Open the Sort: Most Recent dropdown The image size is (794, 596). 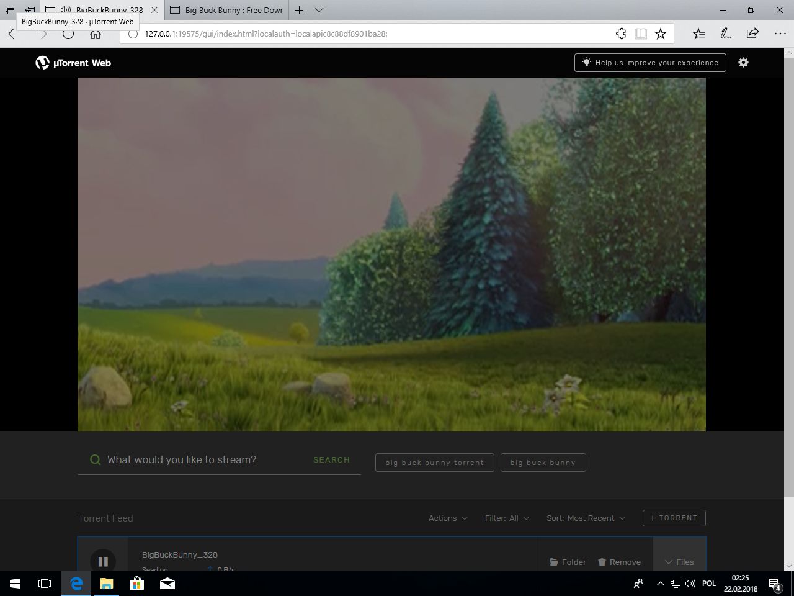click(x=586, y=518)
